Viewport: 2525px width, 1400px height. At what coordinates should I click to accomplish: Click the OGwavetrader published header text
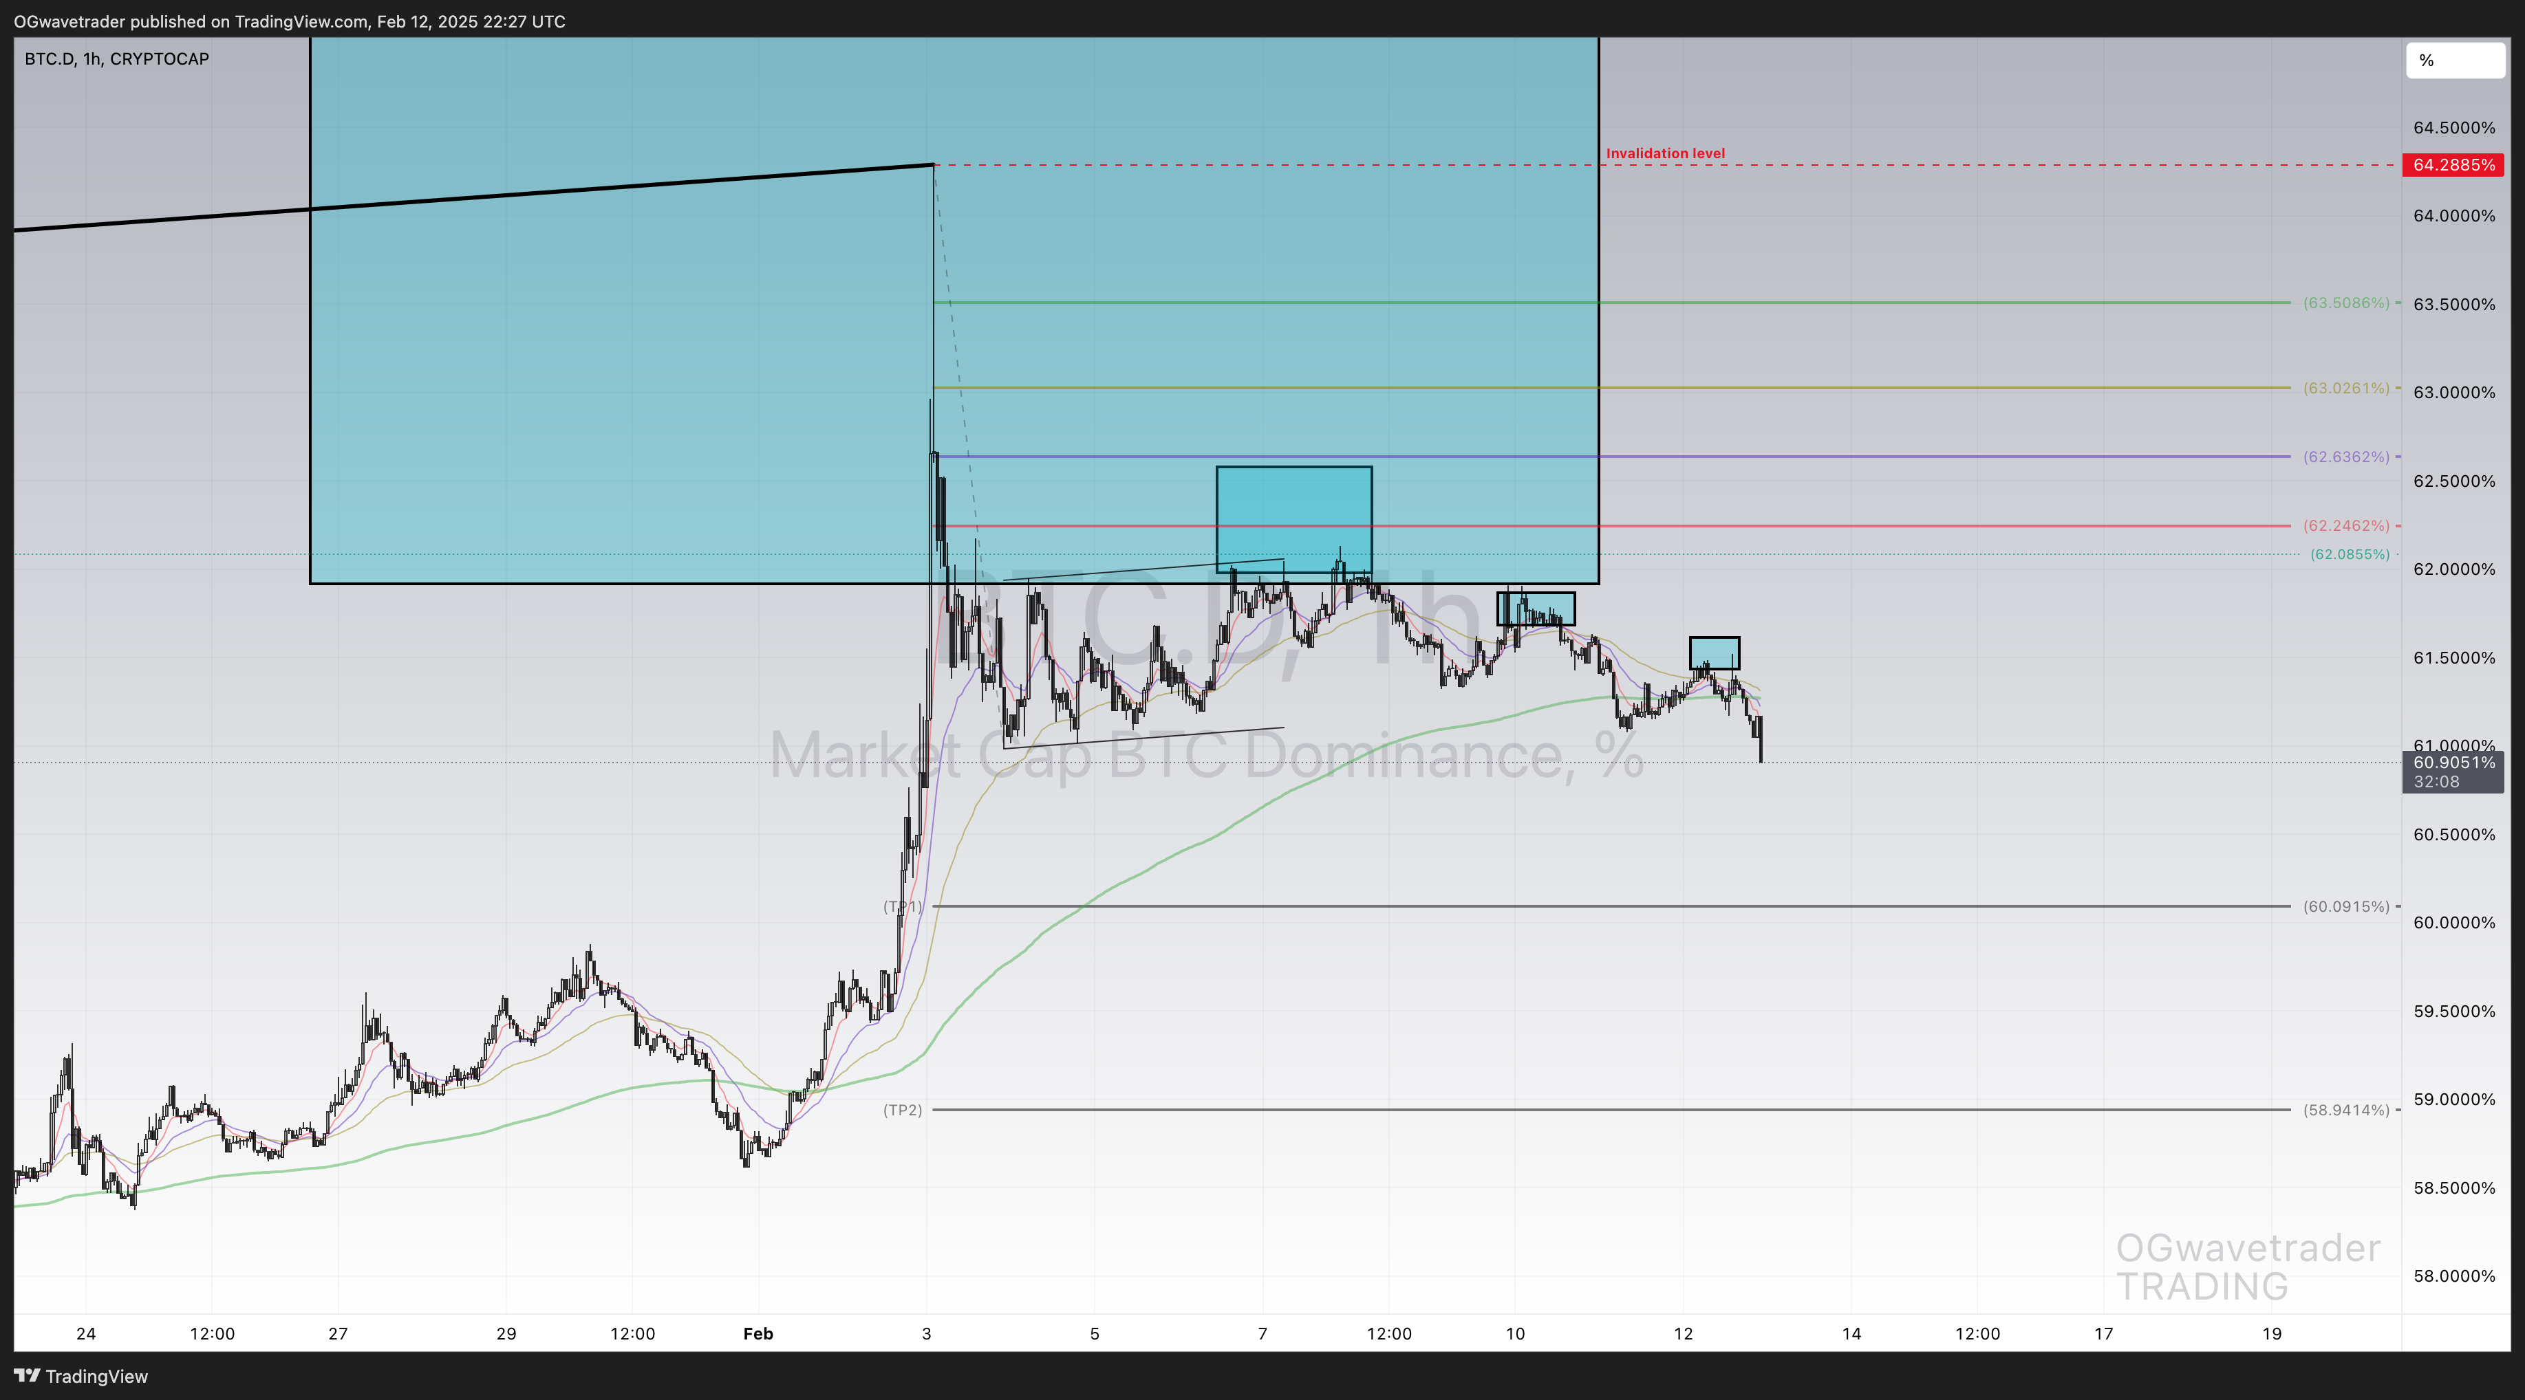click(x=289, y=21)
